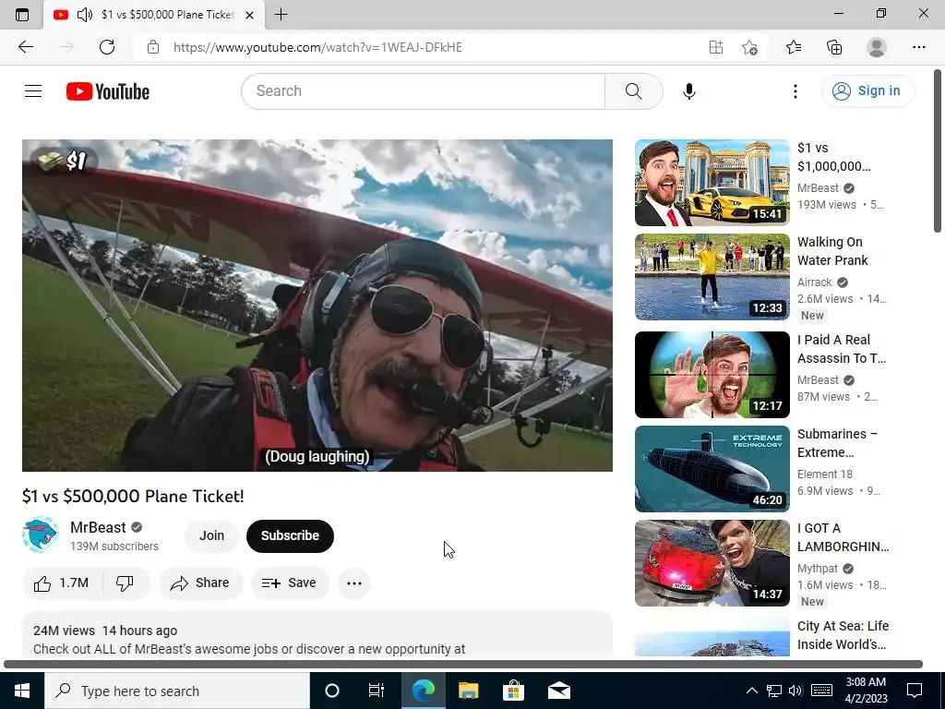Click 'City At Sea: Life Inside' title
945x709 pixels.
pyautogui.click(x=843, y=635)
